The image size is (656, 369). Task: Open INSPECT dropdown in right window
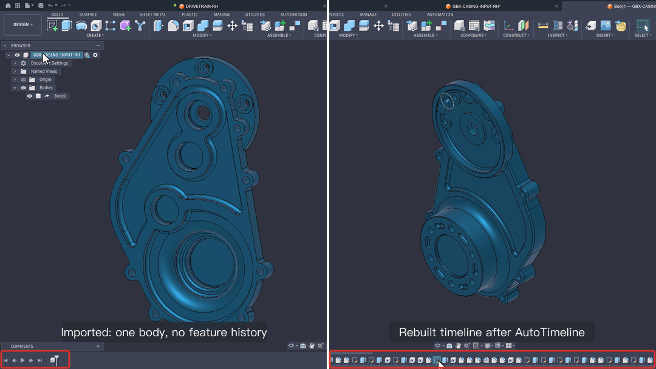point(558,36)
